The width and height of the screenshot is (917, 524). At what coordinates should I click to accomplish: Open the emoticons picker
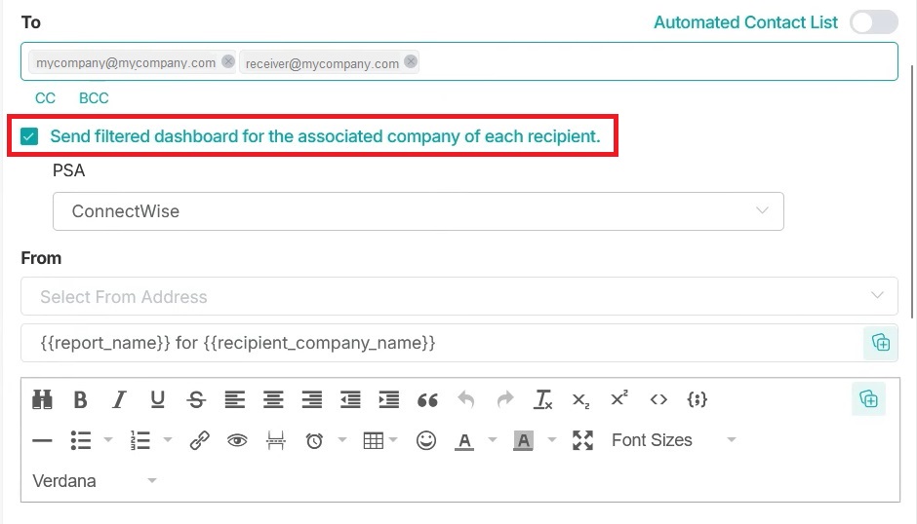(x=426, y=440)
